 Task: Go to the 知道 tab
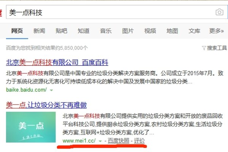click(x=84, y=31)
